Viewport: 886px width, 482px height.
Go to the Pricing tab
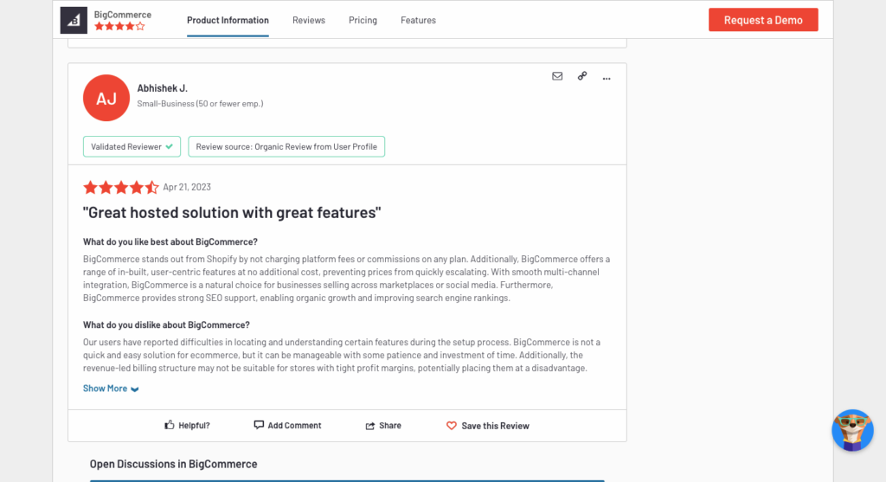(363, 21)
